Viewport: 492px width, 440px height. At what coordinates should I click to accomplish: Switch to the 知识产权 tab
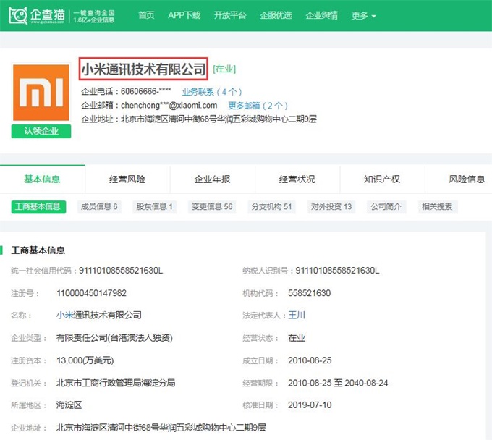click(x=381, y=179)
